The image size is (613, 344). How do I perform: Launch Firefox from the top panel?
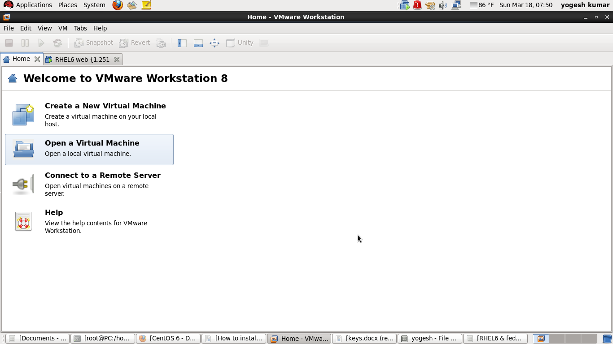[118, 5]
